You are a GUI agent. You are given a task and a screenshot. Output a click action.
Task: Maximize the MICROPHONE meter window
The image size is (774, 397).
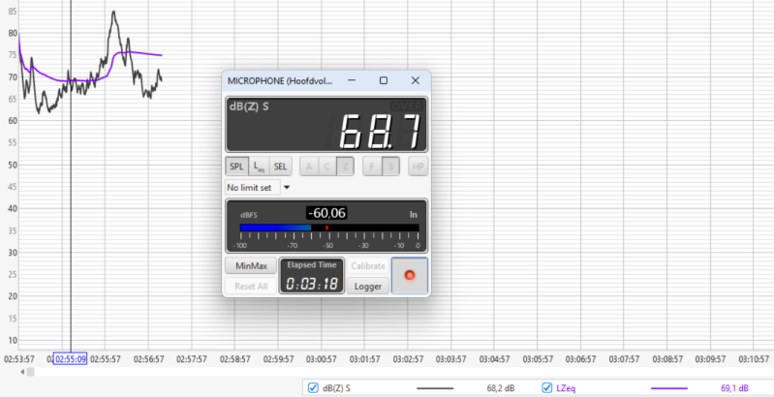pyautogui.click(x=384, y=80)
